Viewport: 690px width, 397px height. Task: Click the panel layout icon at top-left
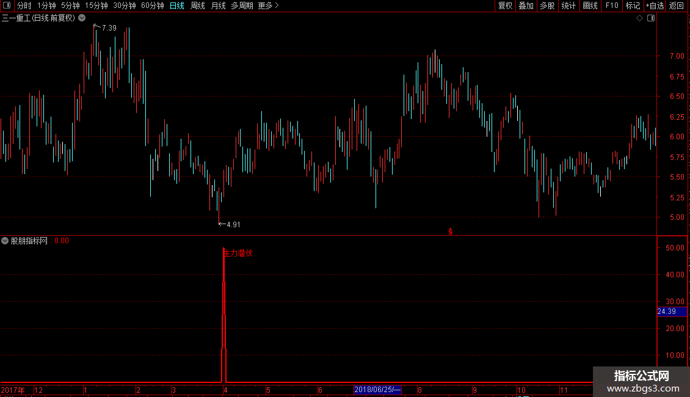7,5
